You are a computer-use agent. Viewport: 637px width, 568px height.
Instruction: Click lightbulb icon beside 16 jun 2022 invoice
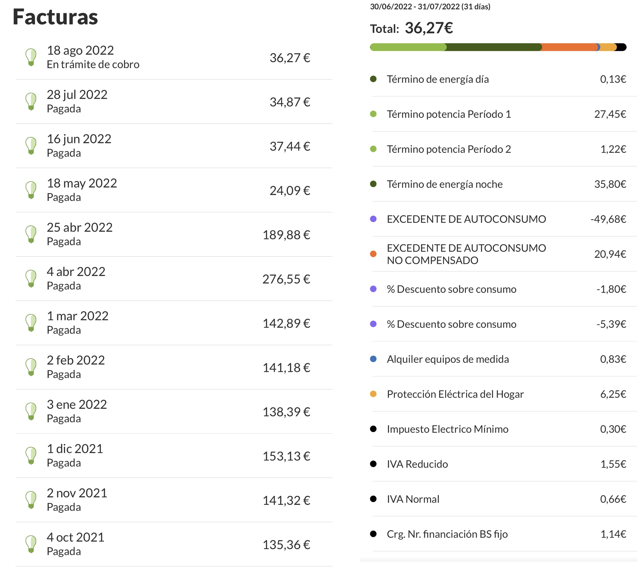pos(31,146)
